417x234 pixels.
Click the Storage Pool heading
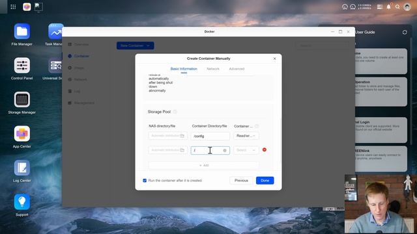[159, 112]
